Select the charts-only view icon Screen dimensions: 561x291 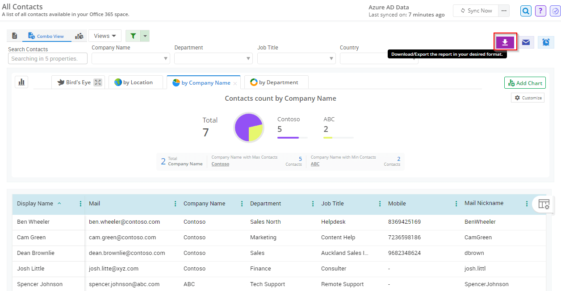coord(79,35)
